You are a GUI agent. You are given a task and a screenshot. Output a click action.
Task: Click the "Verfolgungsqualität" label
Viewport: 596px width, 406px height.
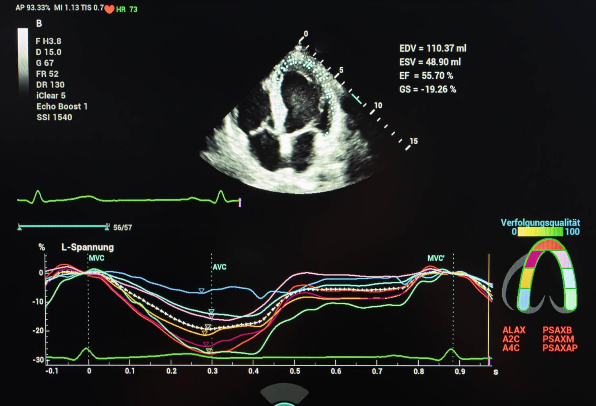pyautogui.click(x=540, y=222)
